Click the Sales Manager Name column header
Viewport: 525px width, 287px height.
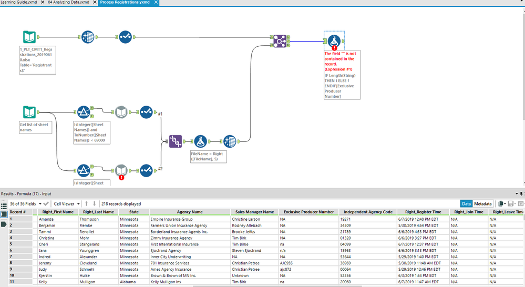coord(254,212)
